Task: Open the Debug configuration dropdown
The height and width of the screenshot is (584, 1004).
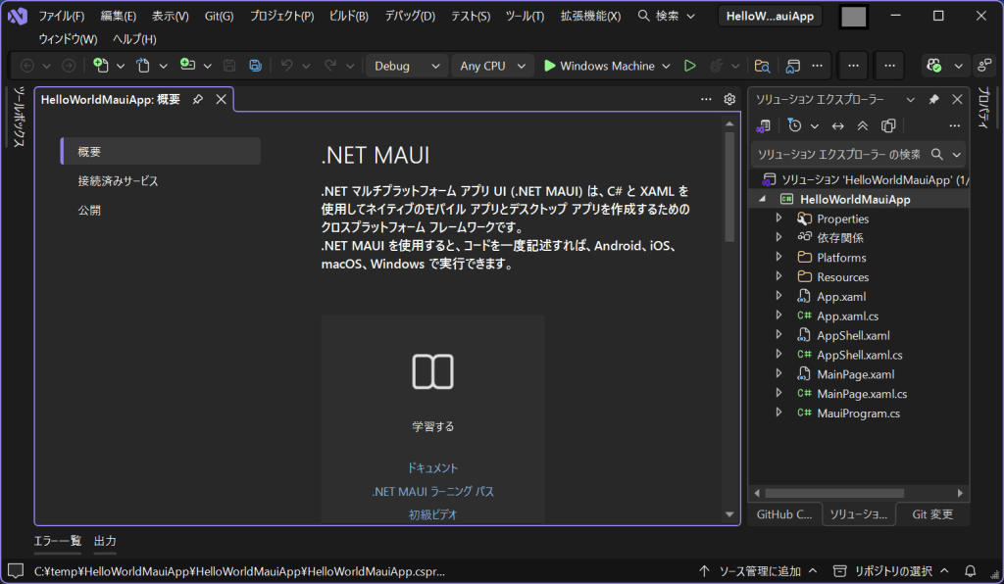Action: pyautogui.click(x=407, y=66)
